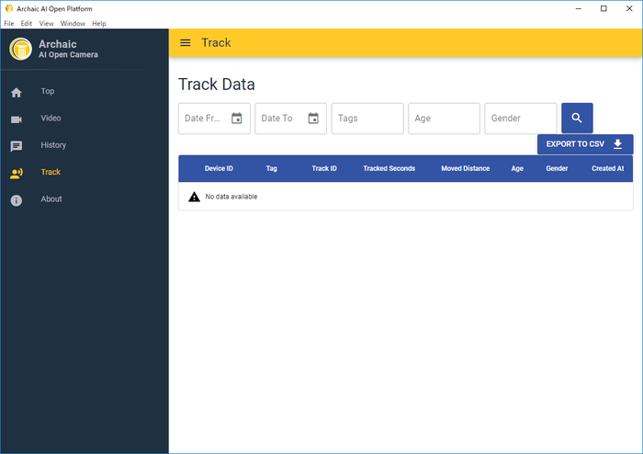
Task: Focus the Tags input field
Action: [367, 119]
